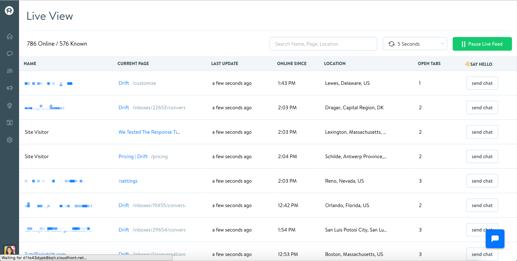The image size is (517, 261).
Task: Send chat to the Dragør visitor
Action: click(x=482, y=107)
